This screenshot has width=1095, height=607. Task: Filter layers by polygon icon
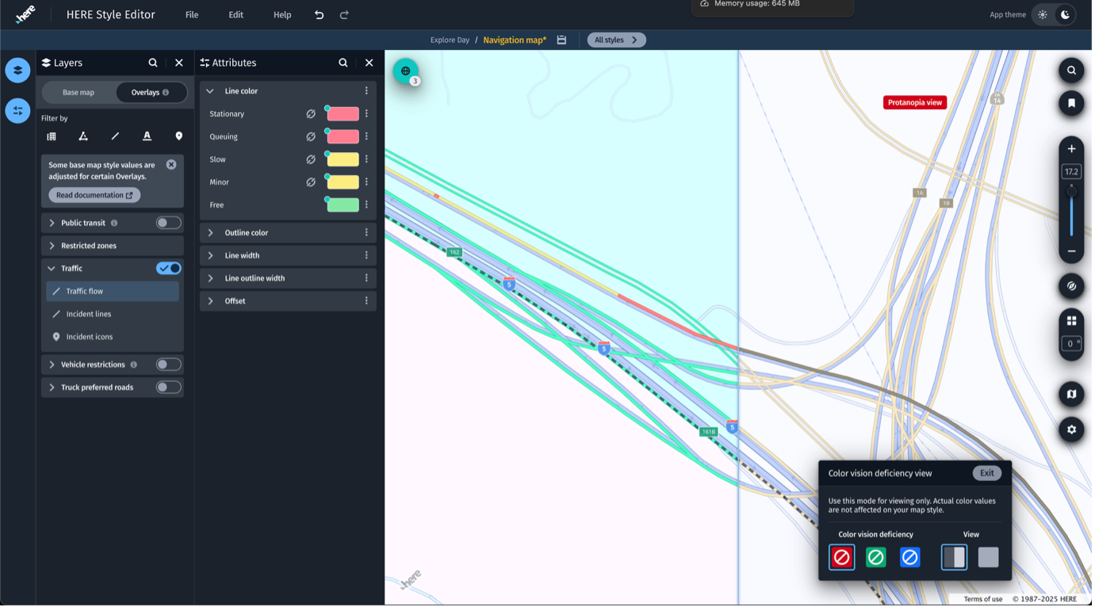(83, 137)
